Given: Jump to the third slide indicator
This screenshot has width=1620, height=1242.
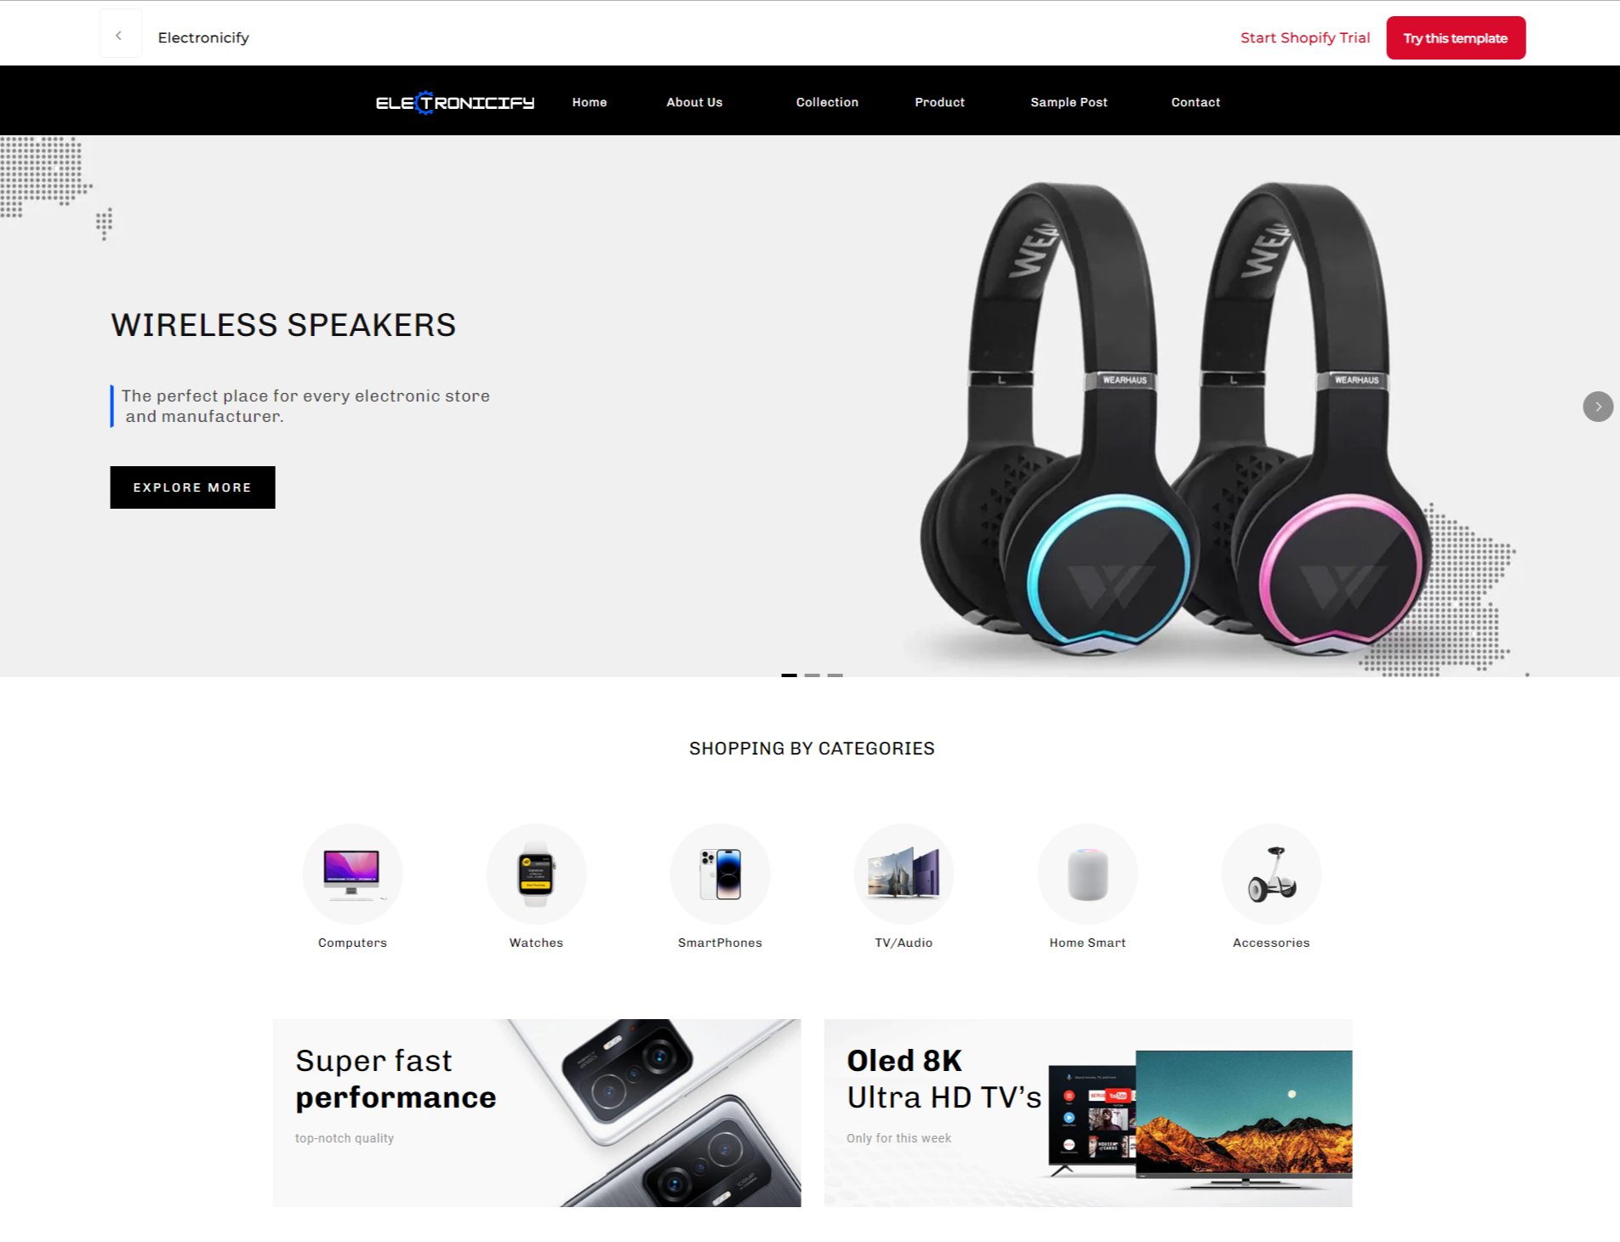Looking at the screenshot, I should tap(836, 675).
